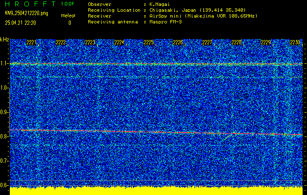Image resolution: width=307 pixels, height=195 pixels.
Task: Click the 2230 time marker
Action: [295, 42]
